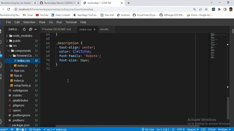Bookmark this page with star icon
The height and width of the screenshot is (131, 234).
click(x=206, y=9)
